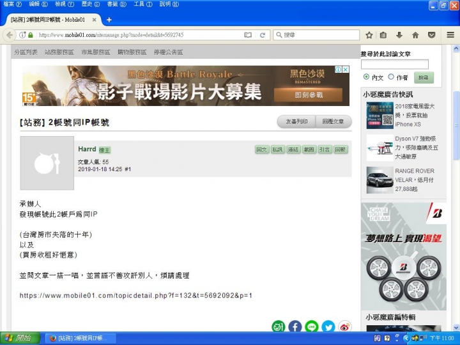Viewport: 460px width, 345px height.
Task: Open the 檔案 menu
Action: click(13, 4)
